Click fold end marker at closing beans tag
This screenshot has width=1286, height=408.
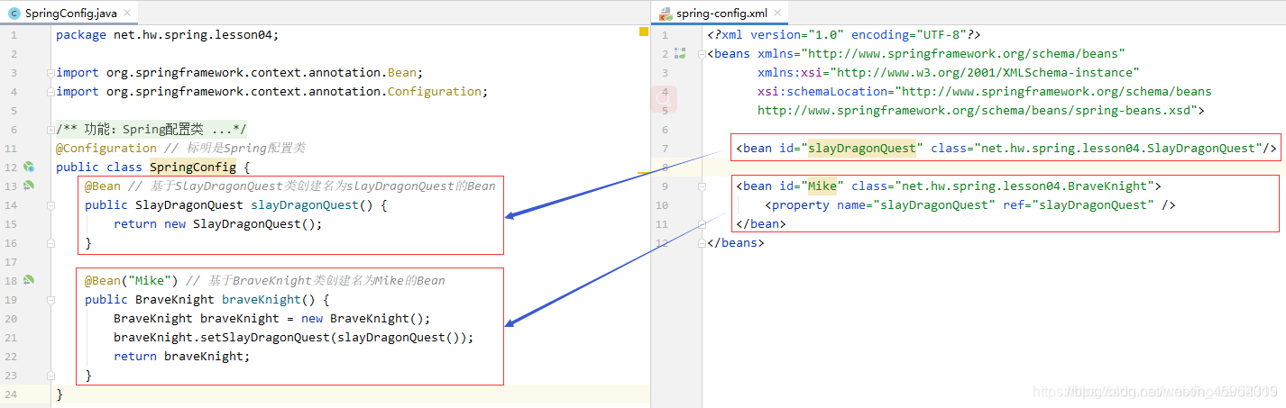[x=702, y=242]
